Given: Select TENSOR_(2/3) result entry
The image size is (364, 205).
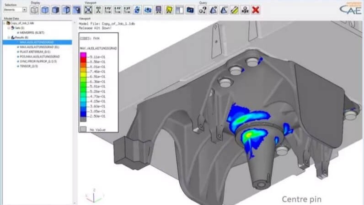Looking at the screenshot, I should (x=31, y=66).
